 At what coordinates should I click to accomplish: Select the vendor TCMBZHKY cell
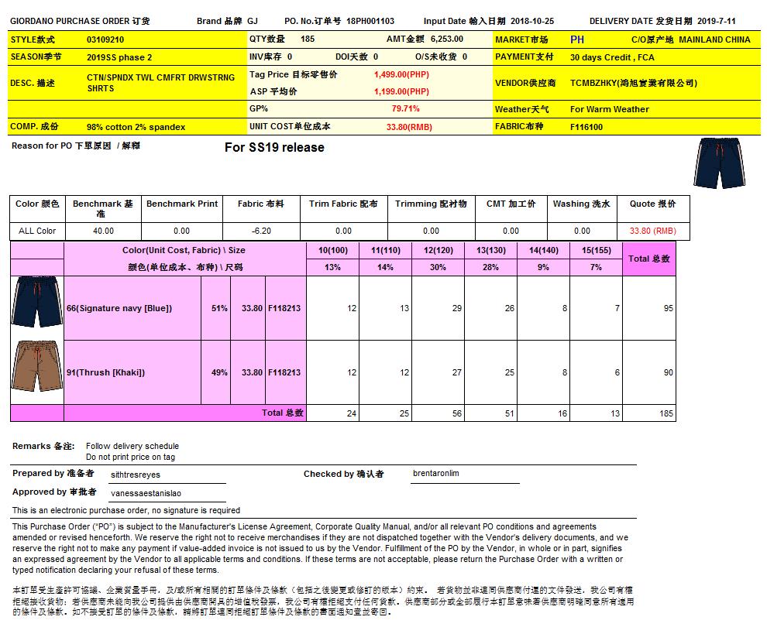click(x=633, y=83)
